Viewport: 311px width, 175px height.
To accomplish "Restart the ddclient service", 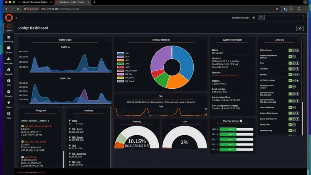I will pos(294,74).
